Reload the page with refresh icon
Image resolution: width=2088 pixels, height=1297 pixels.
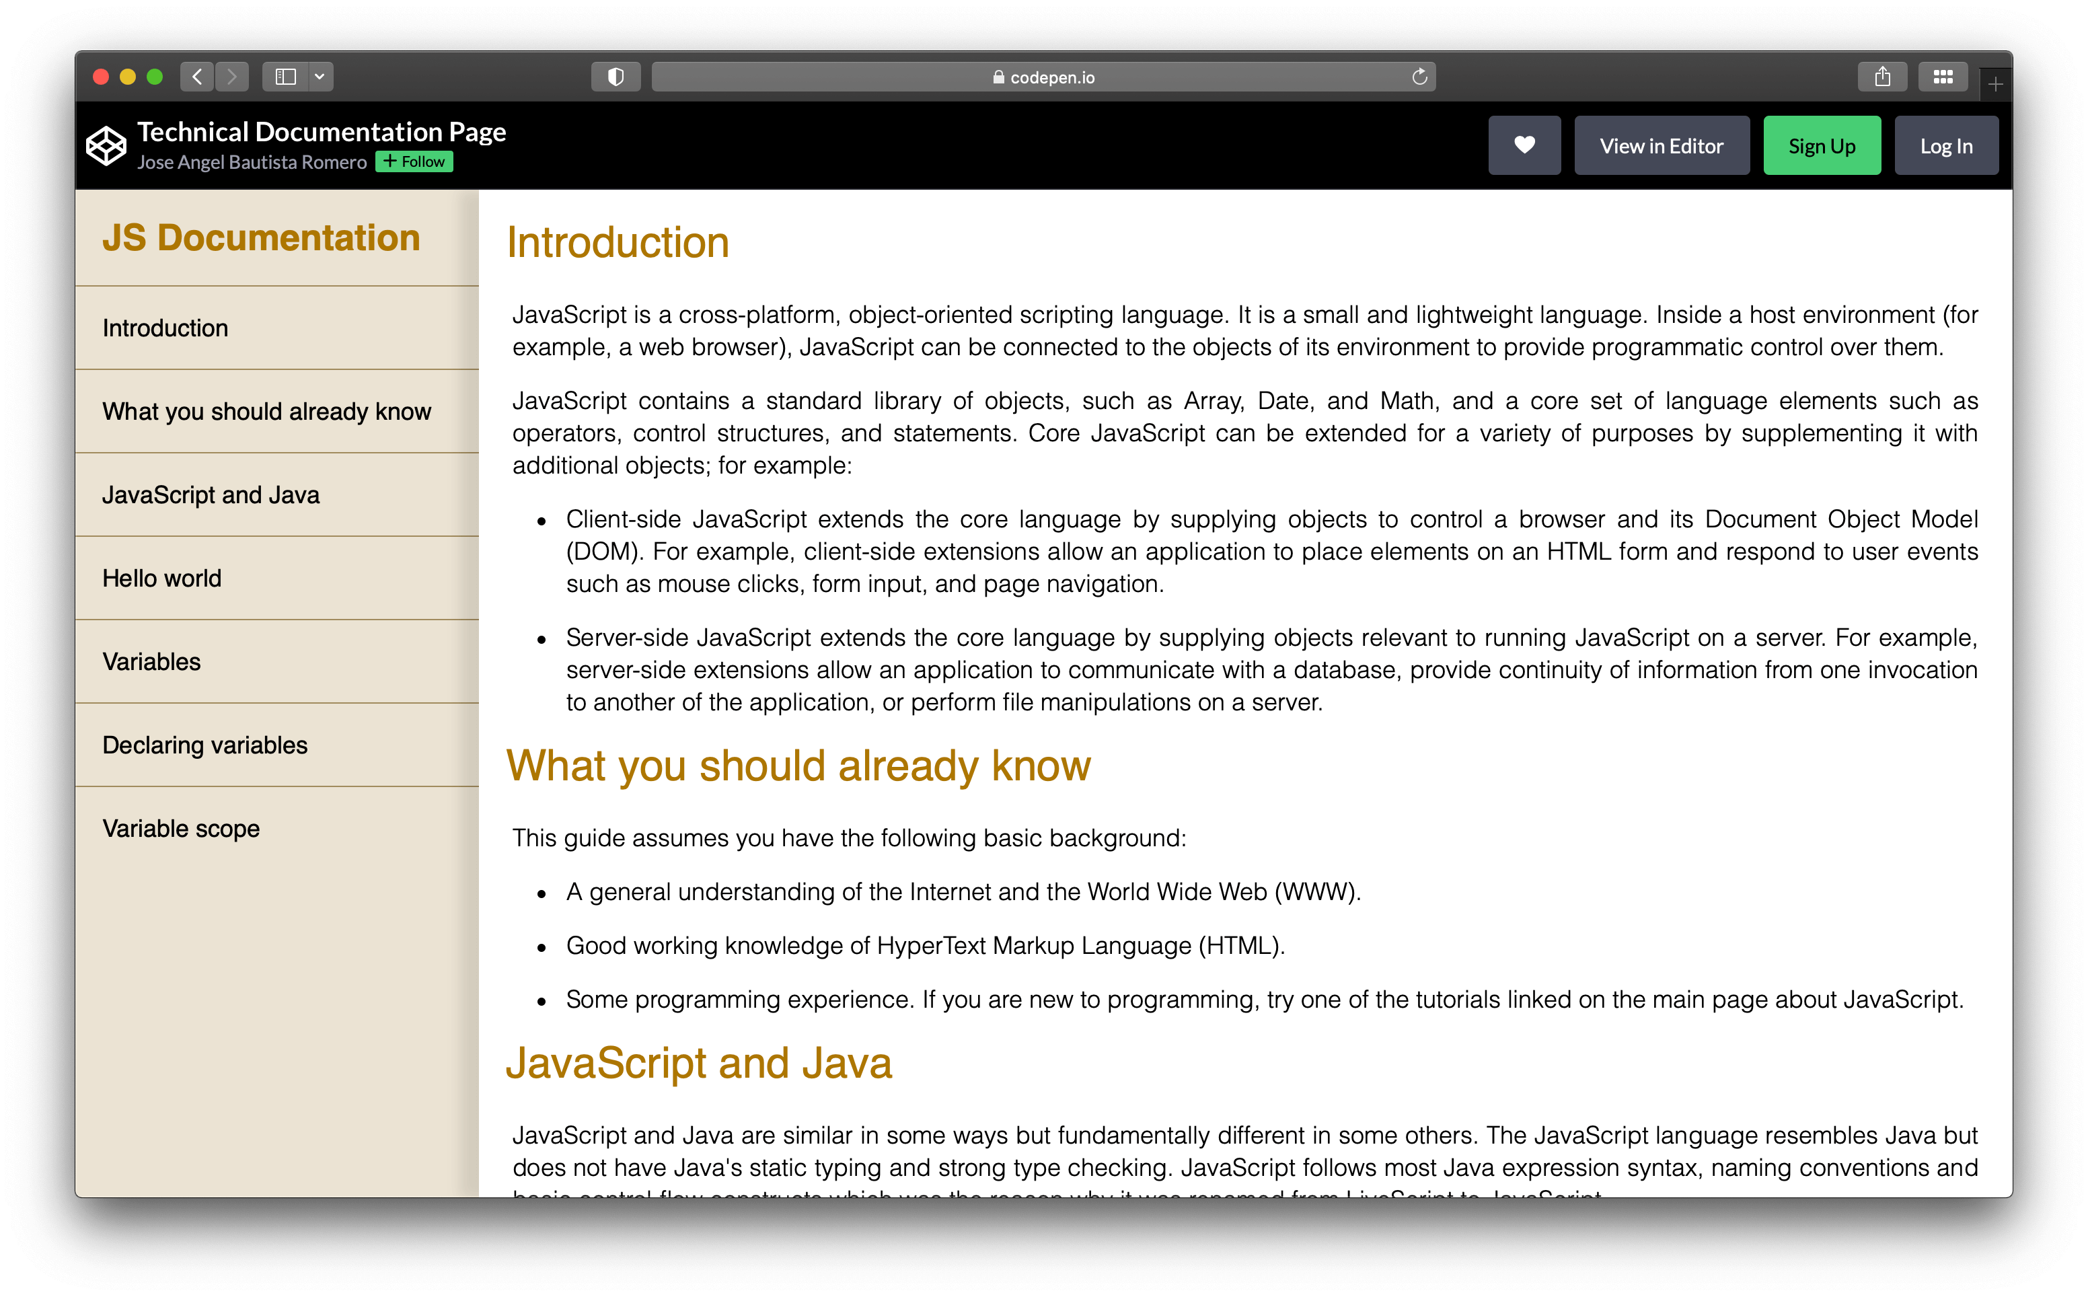(x=1419, y=77)
